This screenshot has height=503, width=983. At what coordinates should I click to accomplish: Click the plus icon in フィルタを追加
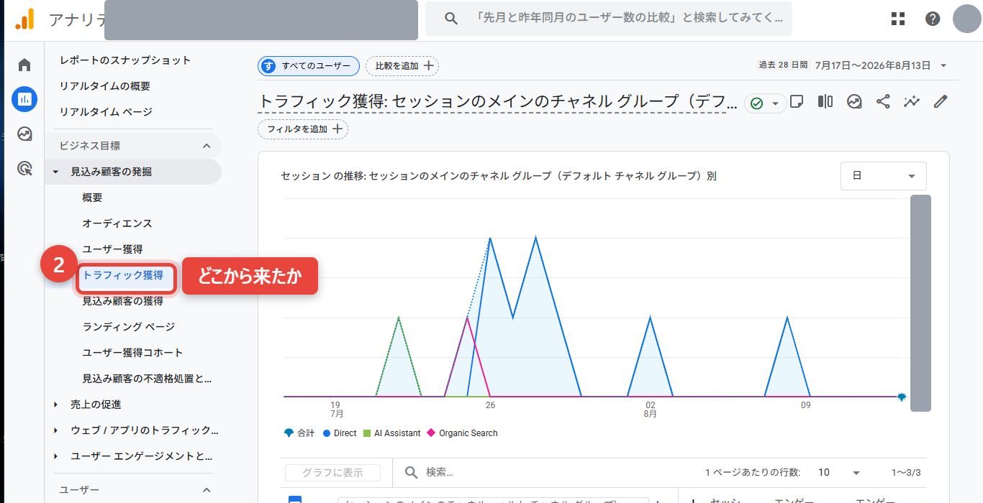338,129
